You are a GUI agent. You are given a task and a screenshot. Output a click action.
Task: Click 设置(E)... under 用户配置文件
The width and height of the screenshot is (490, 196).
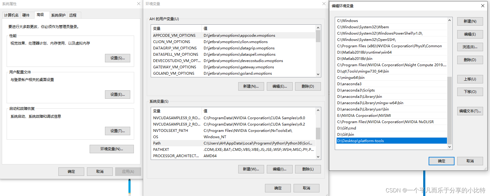(118, 95)
